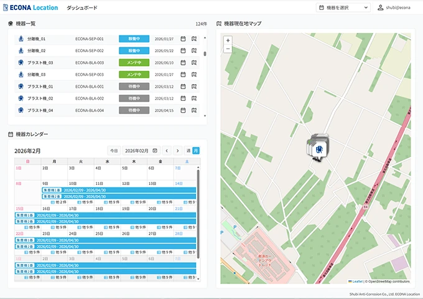This screenshot has width=423, height=299.
Task: Open the 2026年02月 month field
Action: tap(141, 151)
